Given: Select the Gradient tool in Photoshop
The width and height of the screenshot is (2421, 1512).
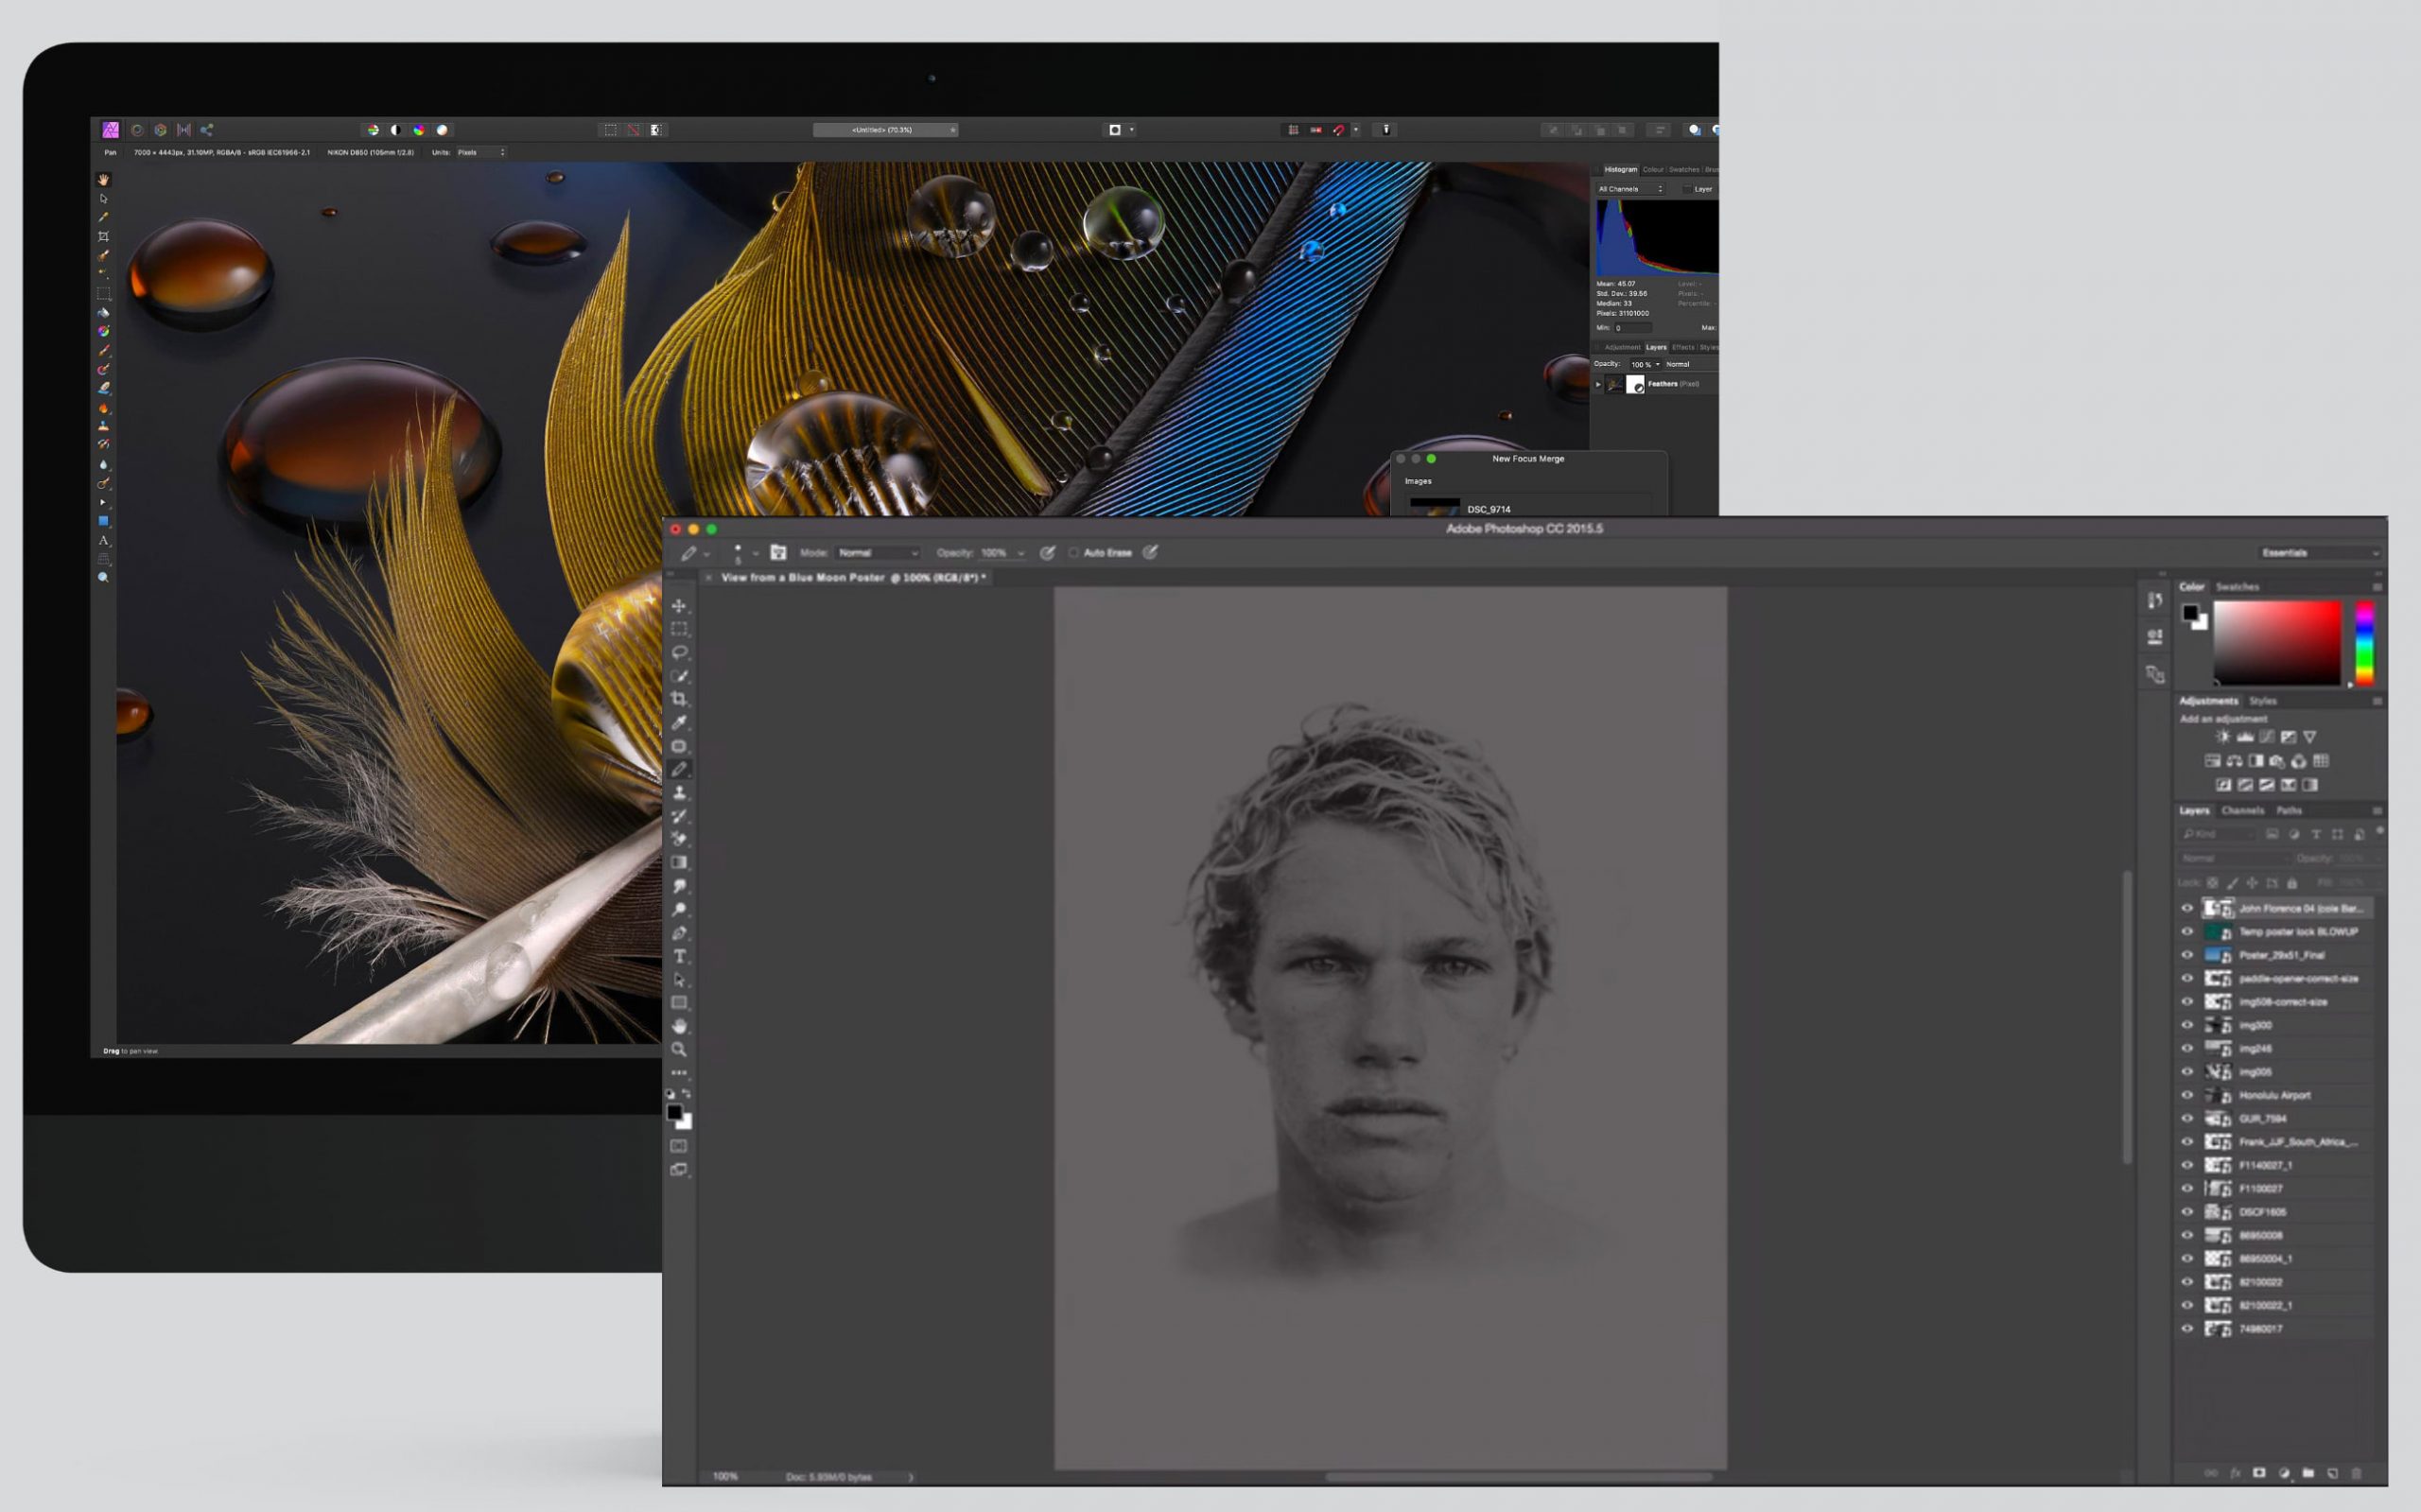Looking at the screenshot, I should click(x=679, y=863).
